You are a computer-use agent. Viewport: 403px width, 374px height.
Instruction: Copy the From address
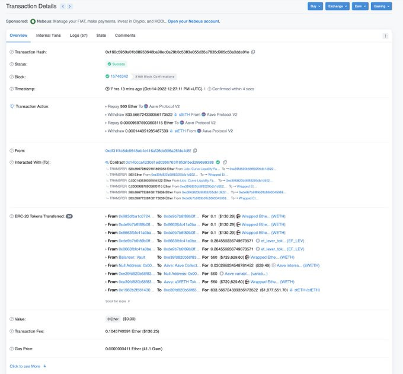[x=195, y=151]
